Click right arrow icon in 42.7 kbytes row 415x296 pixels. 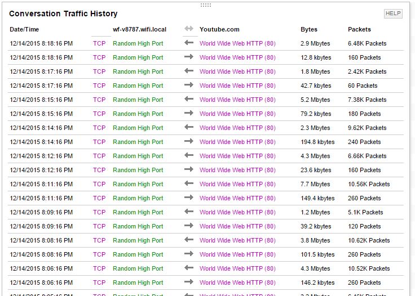[x=189, y=85]
